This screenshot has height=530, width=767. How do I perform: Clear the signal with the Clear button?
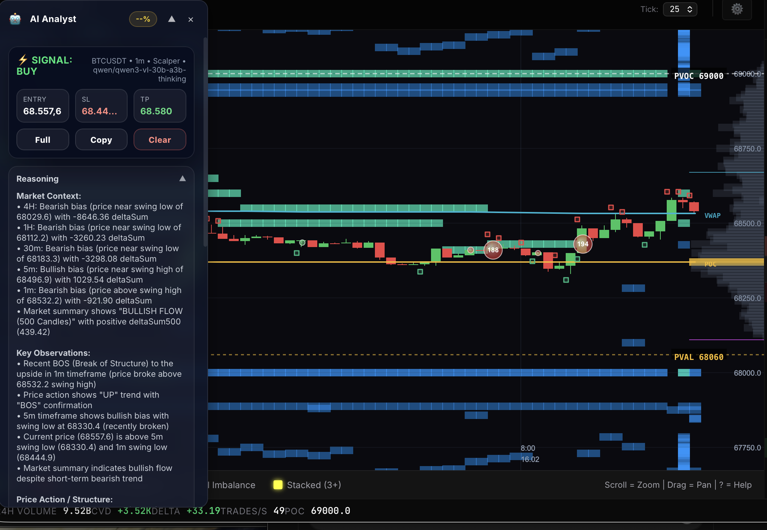[x=160, y=139]
